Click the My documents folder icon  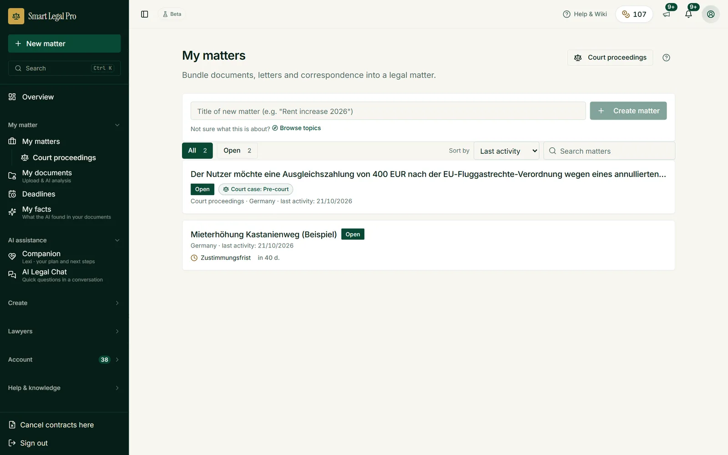[x=12, y=176]
